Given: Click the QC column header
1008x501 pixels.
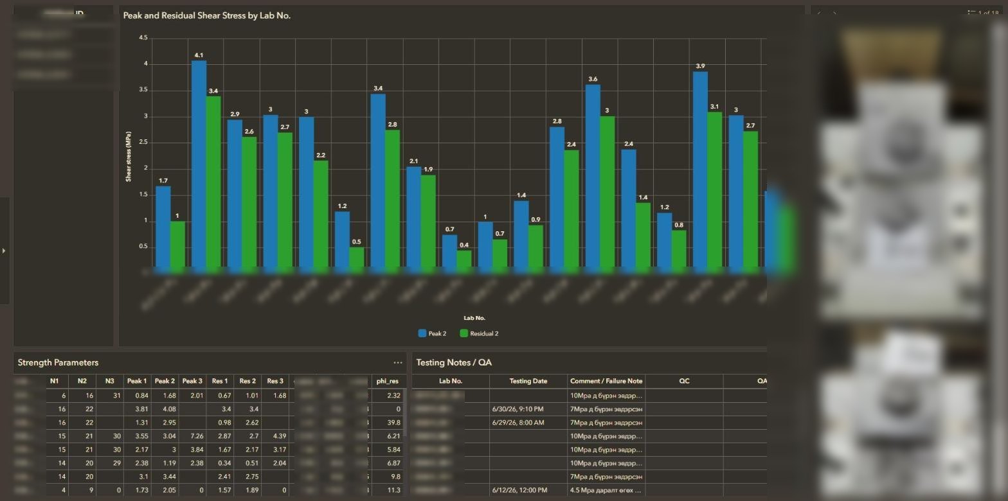Looking at the screenshot, I should pyautogui.click(x=684, y=381).
